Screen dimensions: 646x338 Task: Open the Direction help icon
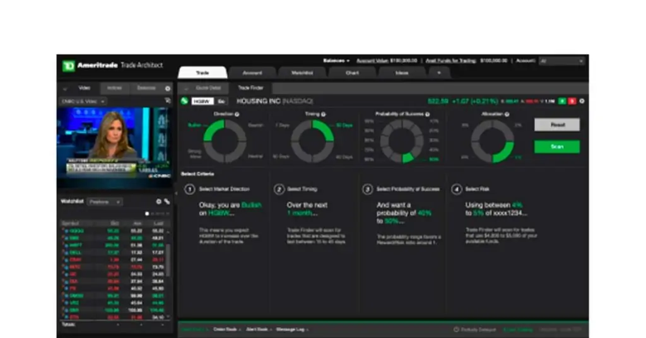(237, 114)
